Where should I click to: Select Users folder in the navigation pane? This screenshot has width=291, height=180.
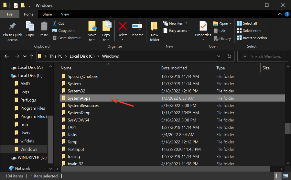tap(22, 133)
